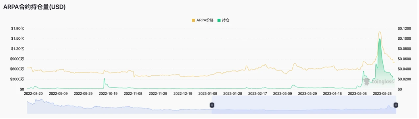Screen dimensions: 419x119
Task: Click the 2022-09-09 date label
Action: coord(58,93)
